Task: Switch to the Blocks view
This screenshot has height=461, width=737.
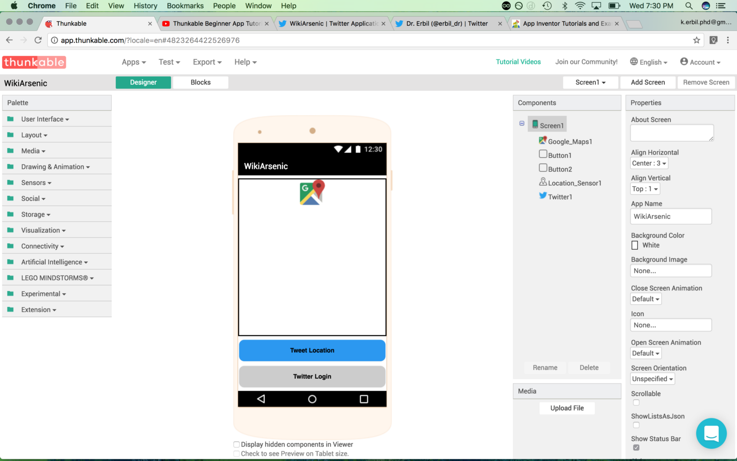Action: (201, 83)
